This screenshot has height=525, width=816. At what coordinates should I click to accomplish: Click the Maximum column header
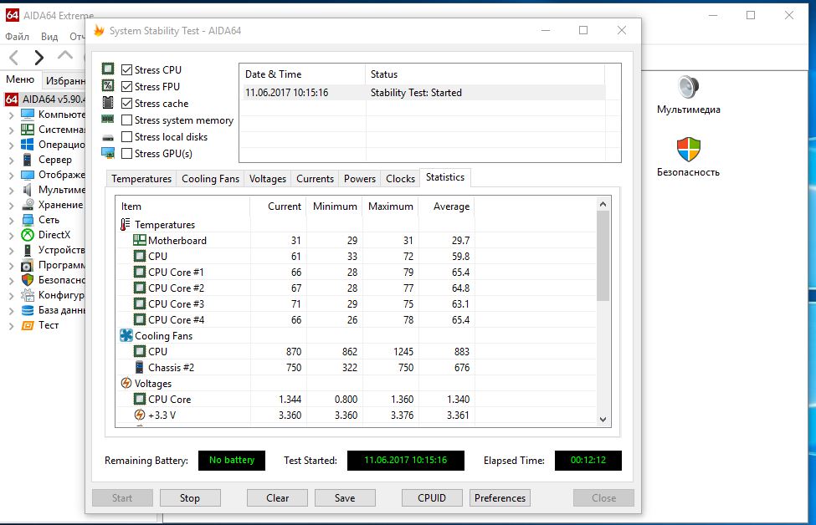coord(390,206)
